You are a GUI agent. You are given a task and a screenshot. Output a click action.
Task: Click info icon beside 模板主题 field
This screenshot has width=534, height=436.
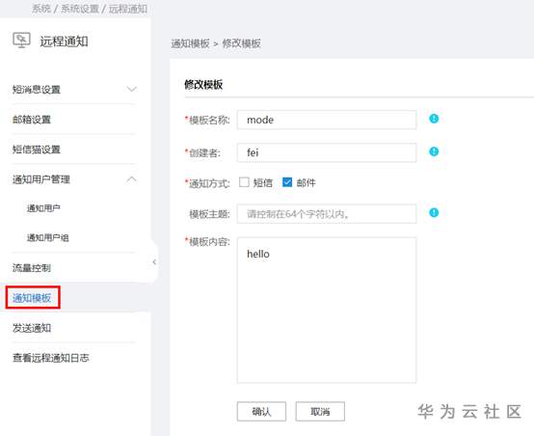coord(434,213)
